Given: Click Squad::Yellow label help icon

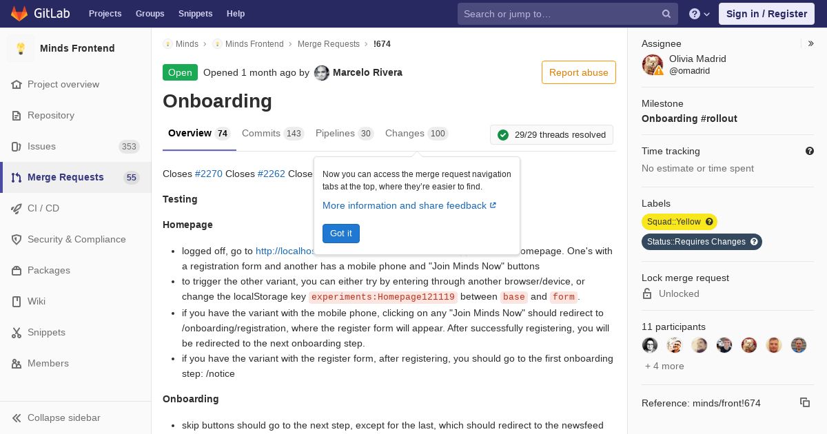Looking at the screenshot, I should 709,222.
